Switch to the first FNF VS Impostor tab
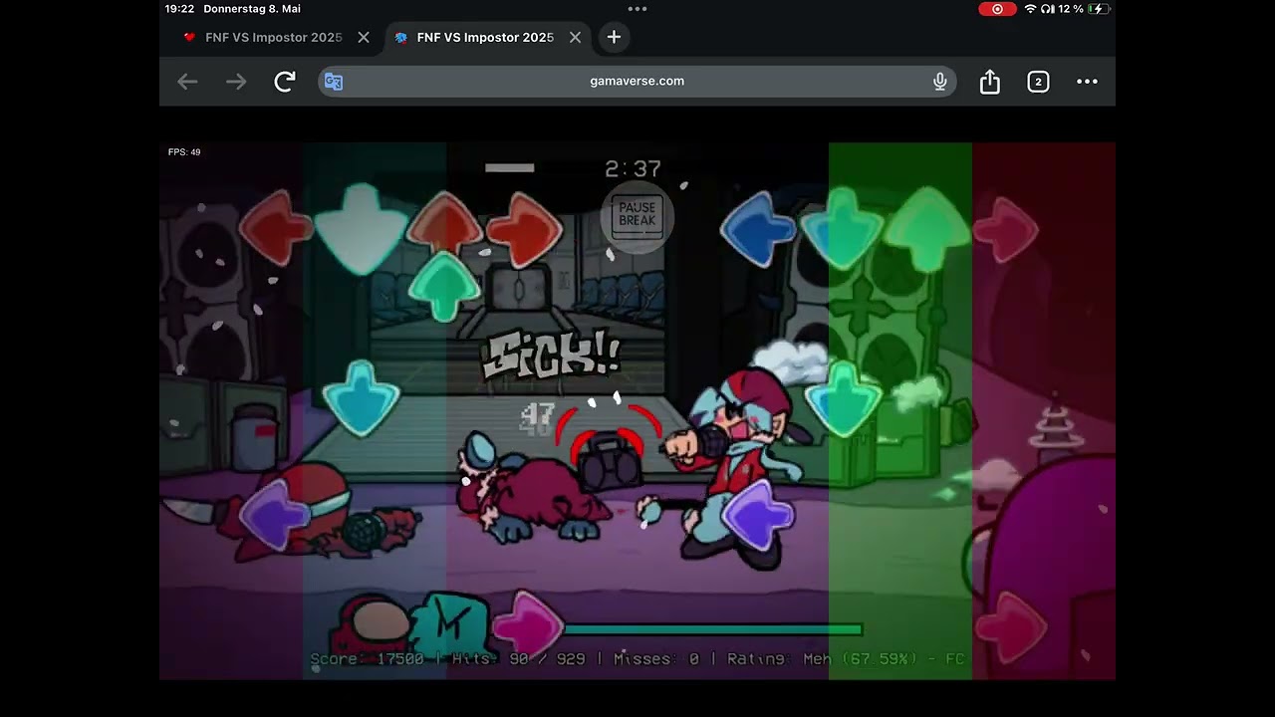This screenshot has height=717, width=1275. click(262, 37)
